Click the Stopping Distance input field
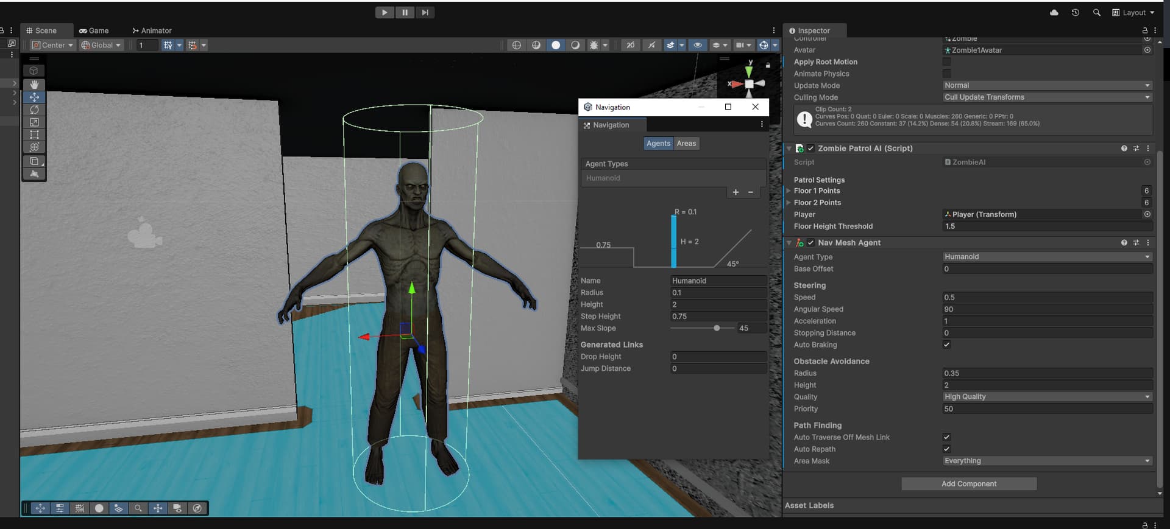This screenshot has width=1170, height=529. pyautogui.click(x=1046, y=333)
